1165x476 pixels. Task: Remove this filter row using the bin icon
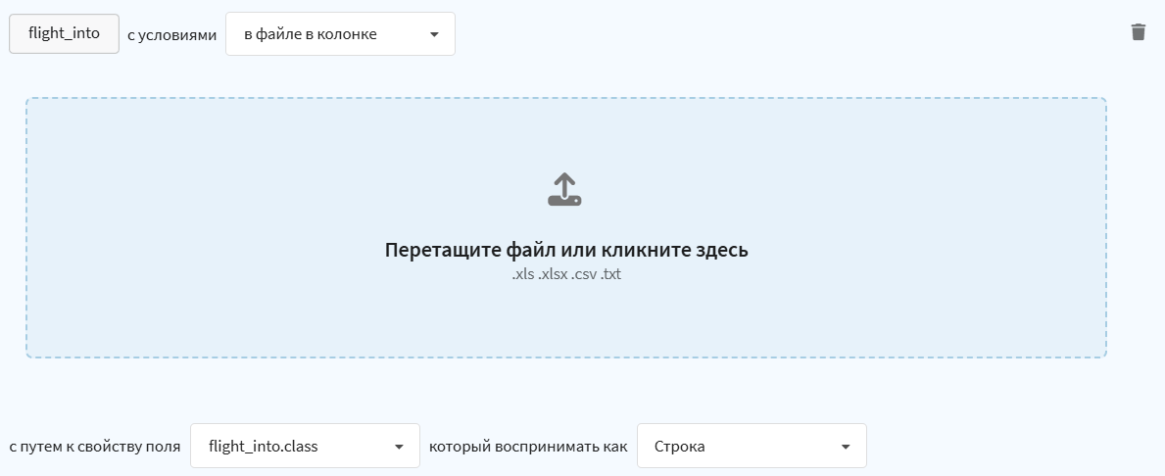pos(1138,32)
